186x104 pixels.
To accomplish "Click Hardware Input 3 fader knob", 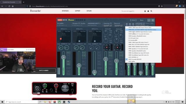I will 94,72.
